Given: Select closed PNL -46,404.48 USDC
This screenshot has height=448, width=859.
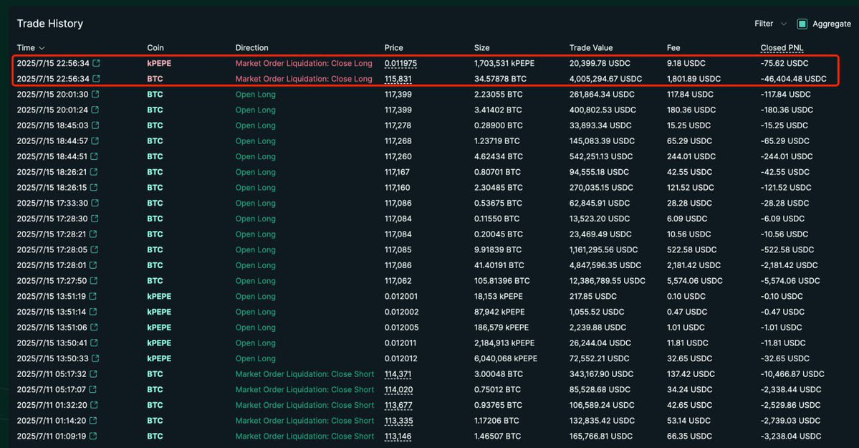Looking at the screenshot, I should (793, 78).
